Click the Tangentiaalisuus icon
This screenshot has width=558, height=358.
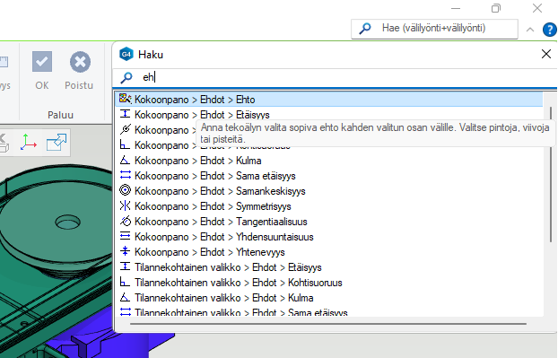pyautogui.click(x=125, y=221)
